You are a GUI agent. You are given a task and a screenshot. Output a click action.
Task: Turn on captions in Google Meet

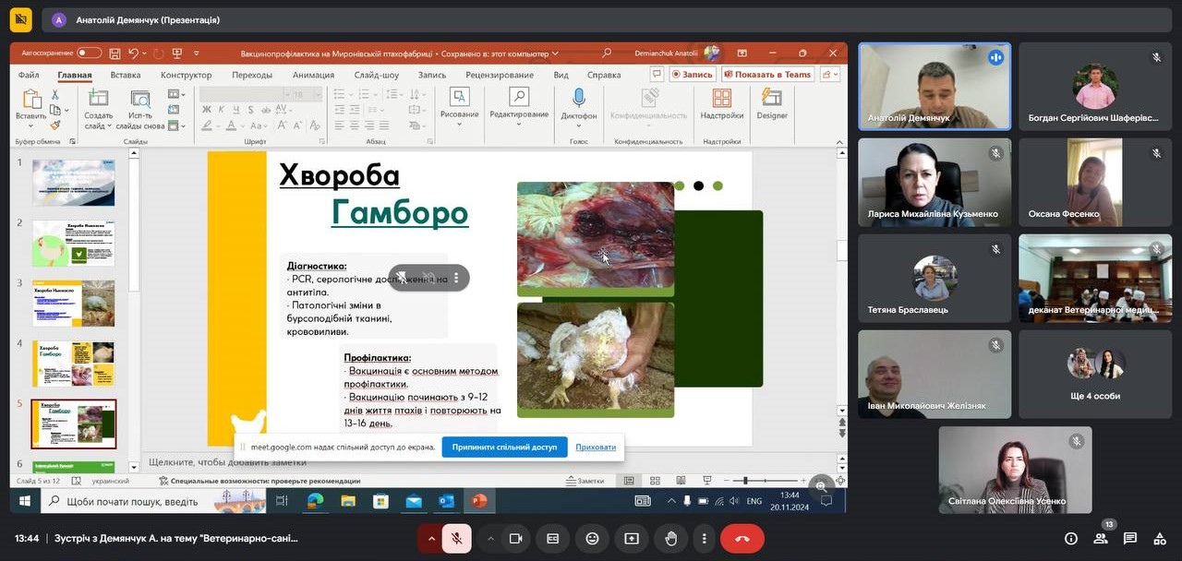[x=553, y=539]
